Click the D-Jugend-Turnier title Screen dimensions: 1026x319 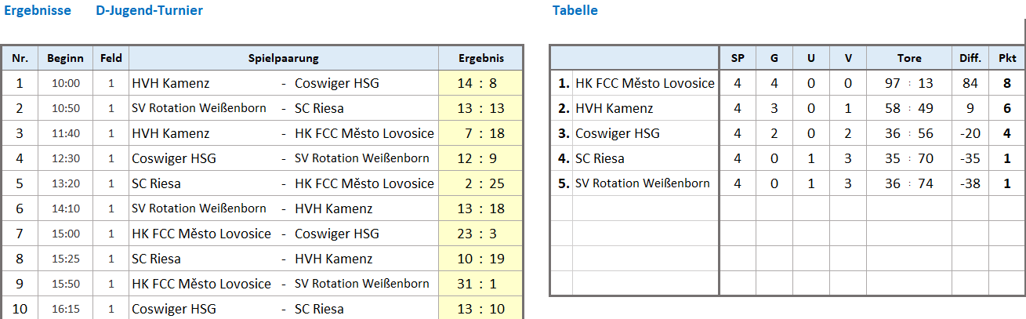click(x=149, y=10)
